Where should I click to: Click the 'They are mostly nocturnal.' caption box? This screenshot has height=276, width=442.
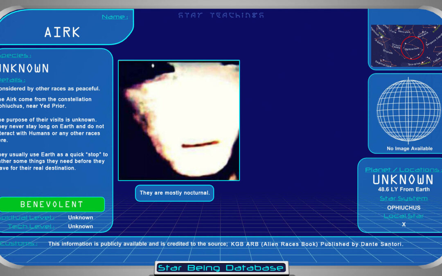click(x=174, y=193)
